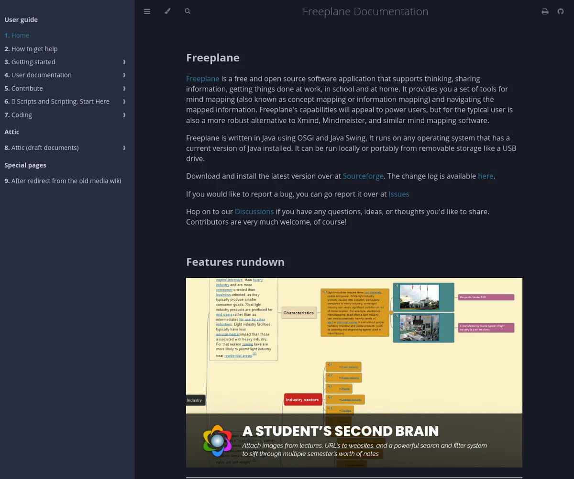This screenshot has height=479, width=574.
Task: Click the Issues link to report bug
Action: pyautogui.click(x=398, y=194)
